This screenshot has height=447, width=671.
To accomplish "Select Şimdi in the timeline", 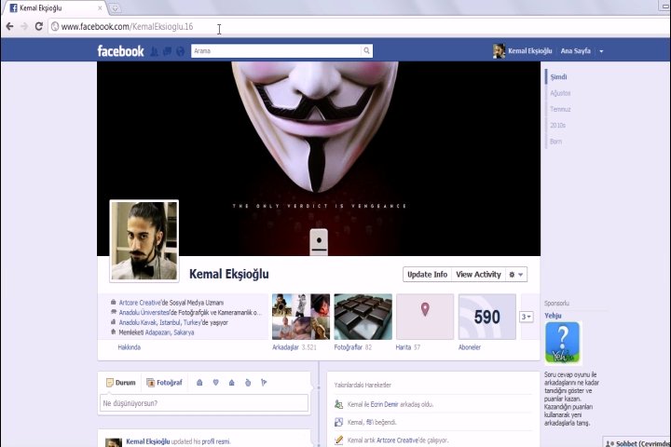I will coord(558,77).
